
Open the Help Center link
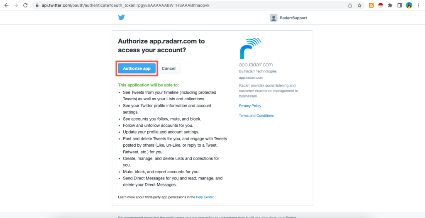[205, 197]
